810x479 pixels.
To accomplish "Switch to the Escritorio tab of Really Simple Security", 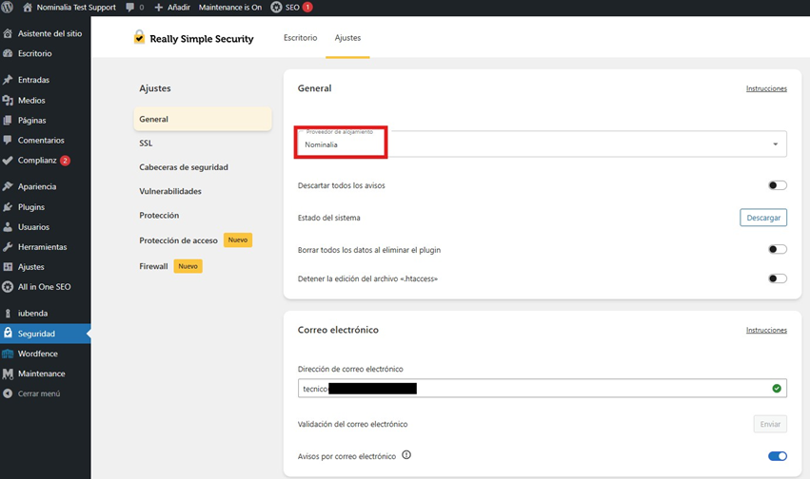I will click(300, 38).
